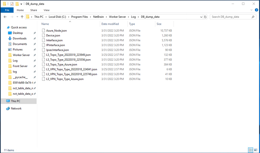Open the address bar history dropdown

pos(201,17)
